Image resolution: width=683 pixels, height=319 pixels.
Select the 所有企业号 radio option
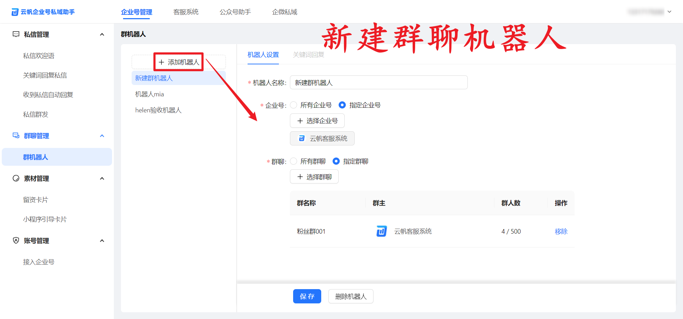point(293,105)
